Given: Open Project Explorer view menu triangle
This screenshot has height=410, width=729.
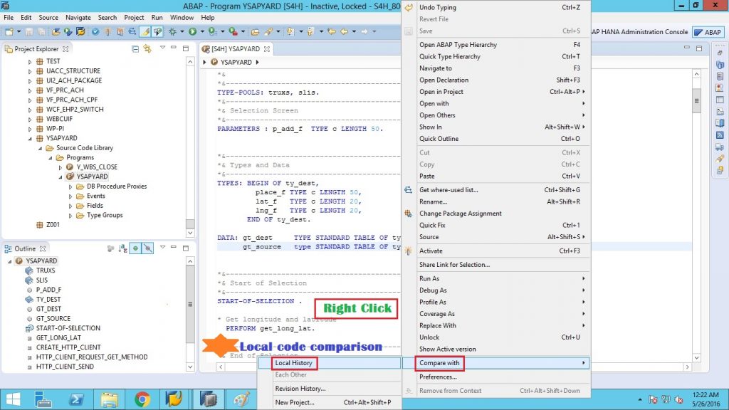Looking at the screenshot, I should pyautogui.click(x=163, y=48).
